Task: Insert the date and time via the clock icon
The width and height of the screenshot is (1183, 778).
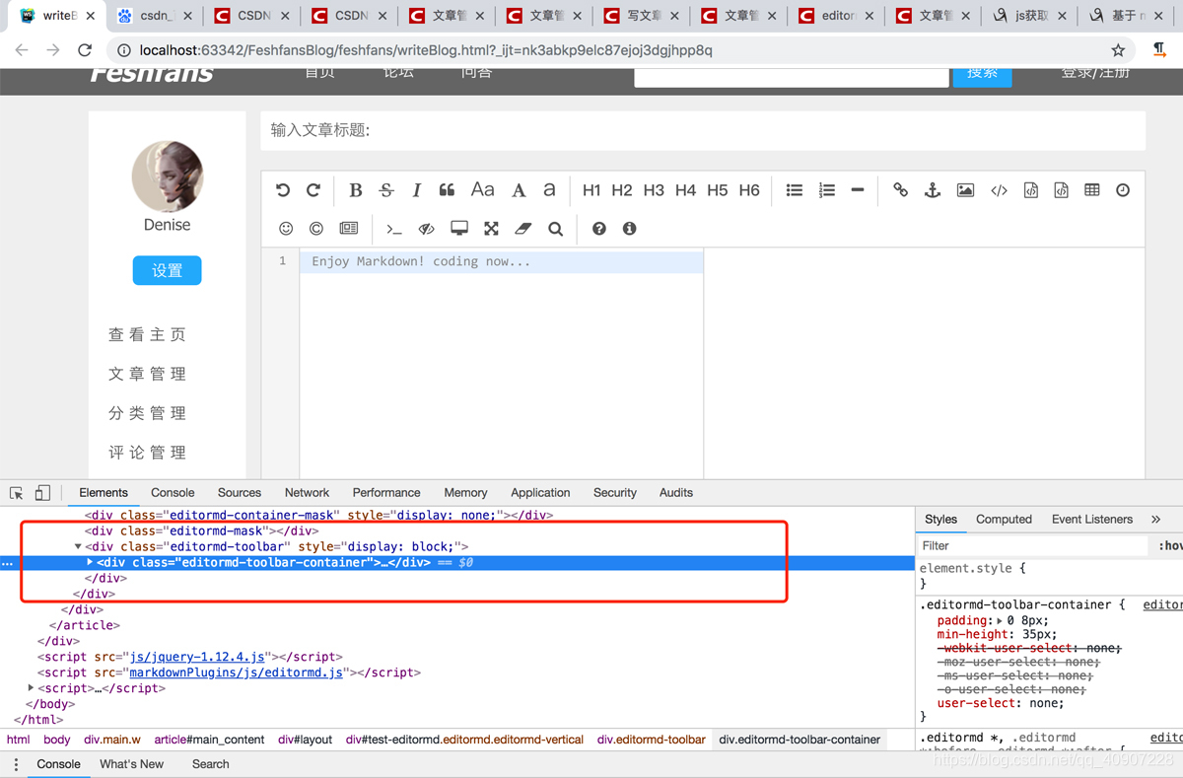Action: (1123, 190)
